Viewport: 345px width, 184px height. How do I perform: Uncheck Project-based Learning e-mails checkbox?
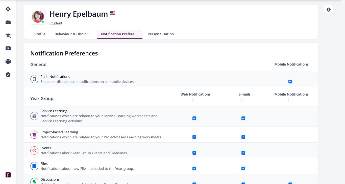(243, 137)
